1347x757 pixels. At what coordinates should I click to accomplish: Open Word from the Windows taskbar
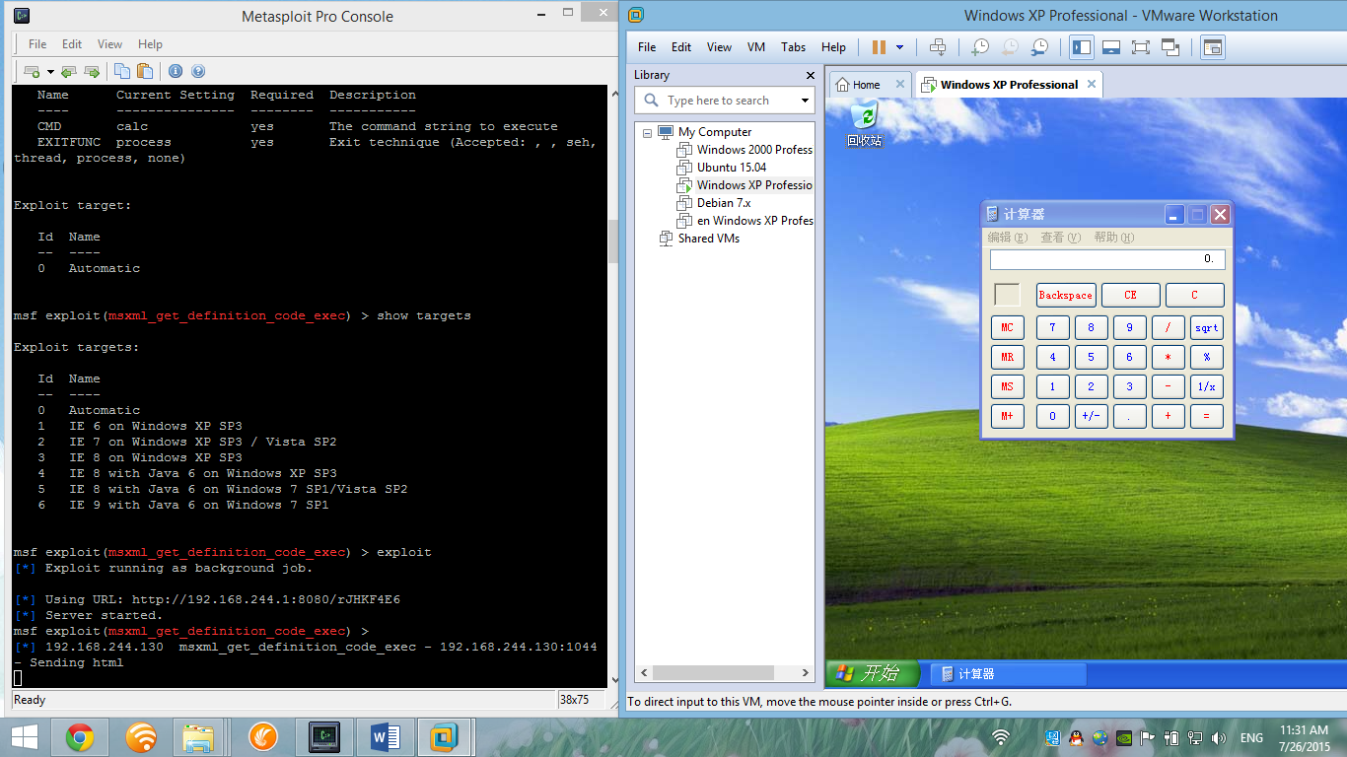pyautogui.click(x=385, y=737)
